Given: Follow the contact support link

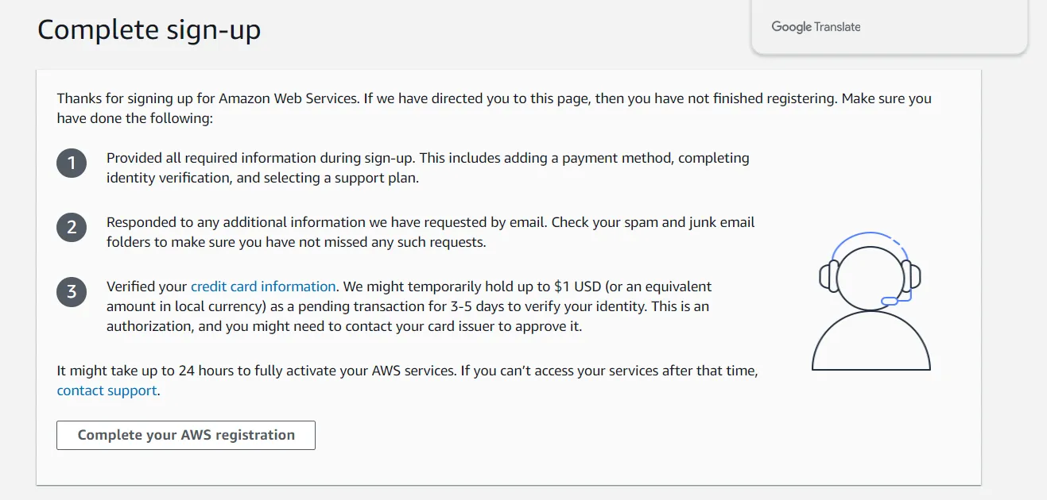Looking at the screenshot, I should click(107, 390).
